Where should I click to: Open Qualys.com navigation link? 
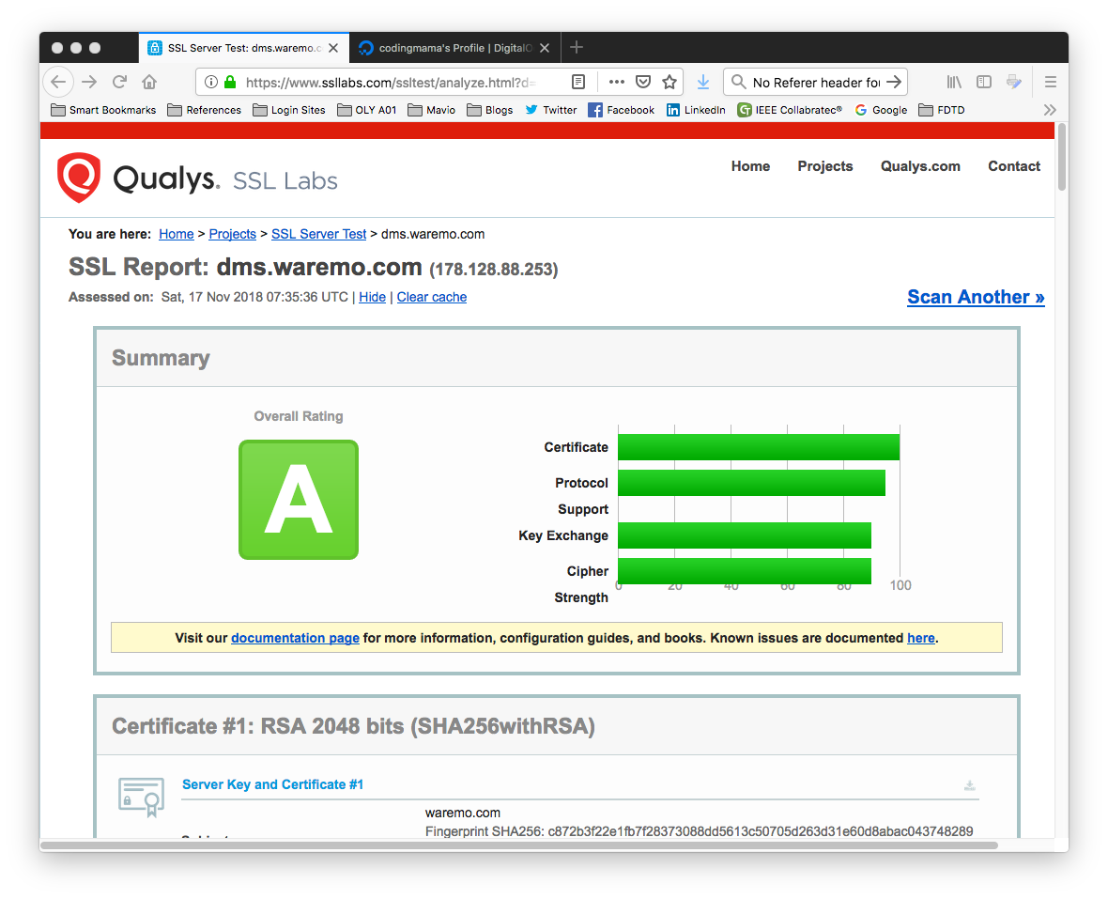tap(920, 166)
